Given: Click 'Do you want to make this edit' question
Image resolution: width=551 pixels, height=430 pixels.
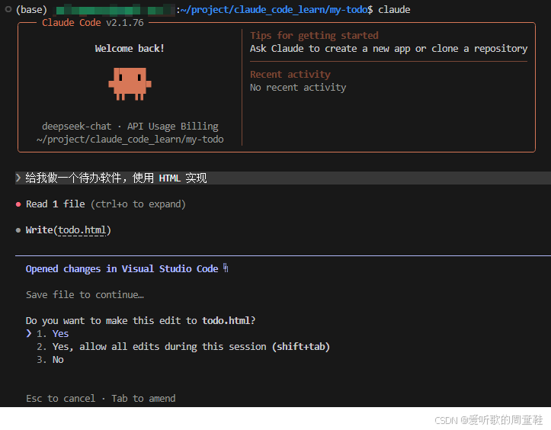Looking at the screenshot, I should click(140, 321).
